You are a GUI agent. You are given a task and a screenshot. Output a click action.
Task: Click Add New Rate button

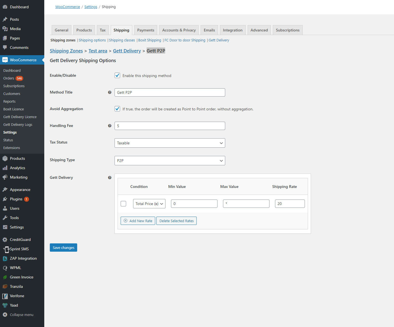(x=138, y=221)
